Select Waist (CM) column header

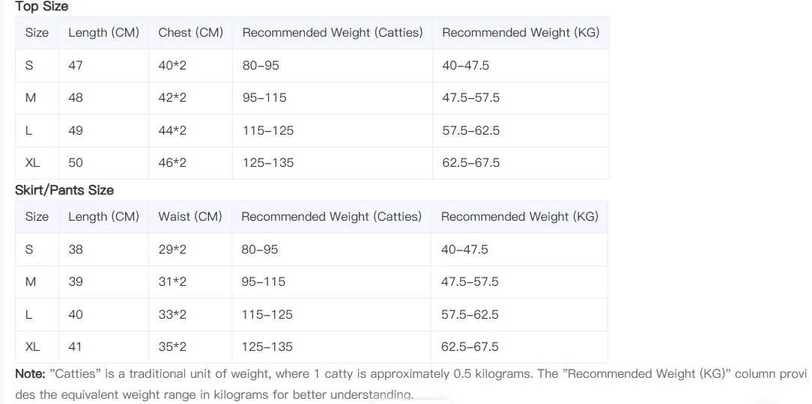click(x=190, y=217)
